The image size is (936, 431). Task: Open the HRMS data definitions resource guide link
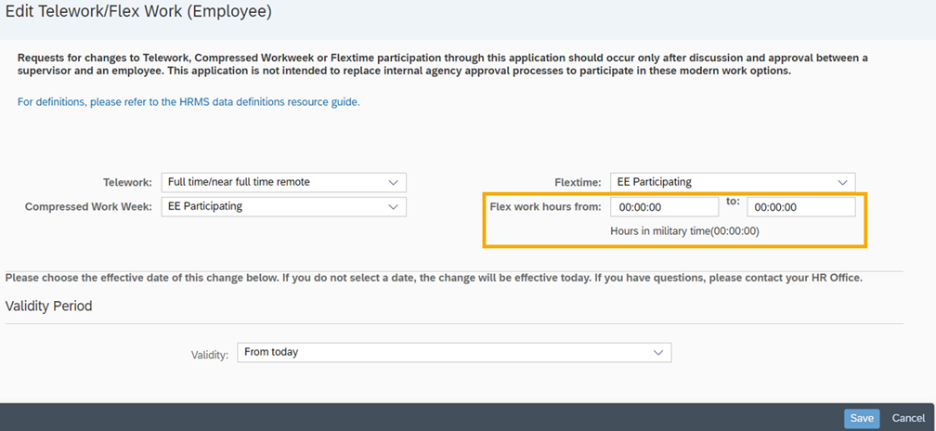coord(188,102)
